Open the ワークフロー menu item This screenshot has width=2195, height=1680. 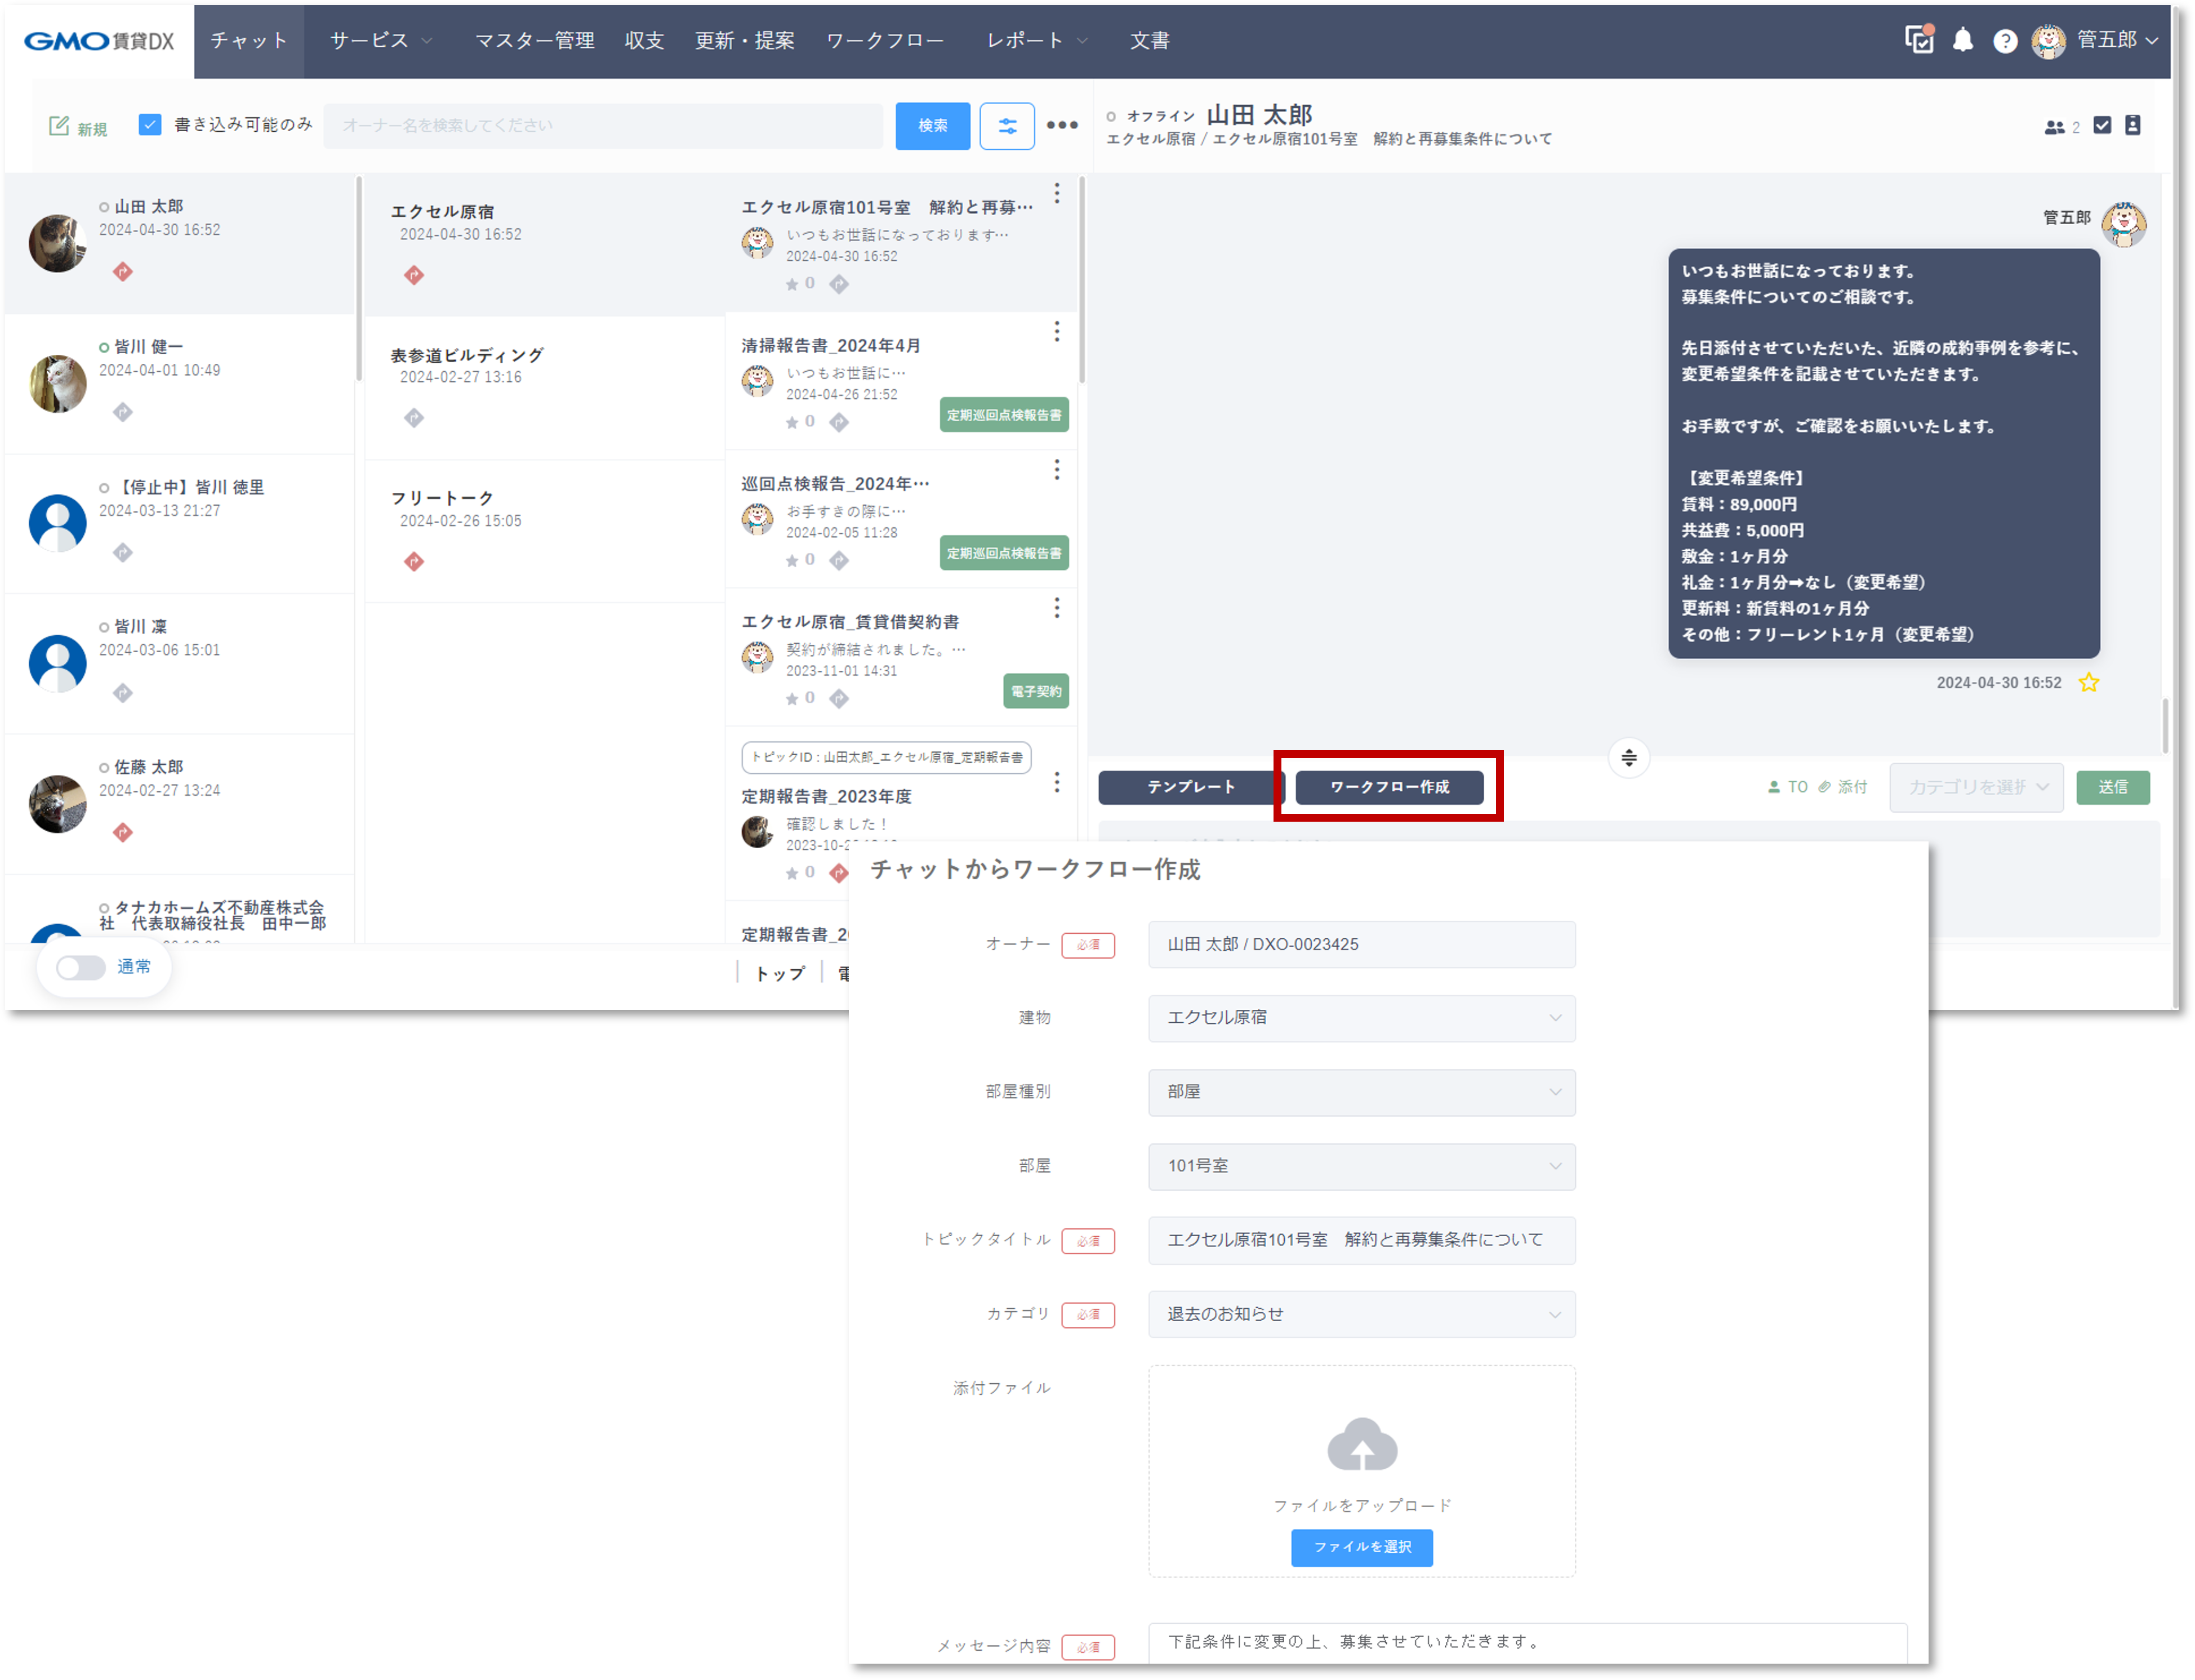click(x=884, y=41)
